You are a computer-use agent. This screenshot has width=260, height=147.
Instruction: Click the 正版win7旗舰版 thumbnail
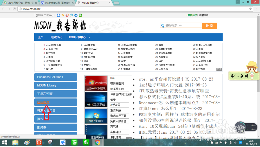point(96,83)
